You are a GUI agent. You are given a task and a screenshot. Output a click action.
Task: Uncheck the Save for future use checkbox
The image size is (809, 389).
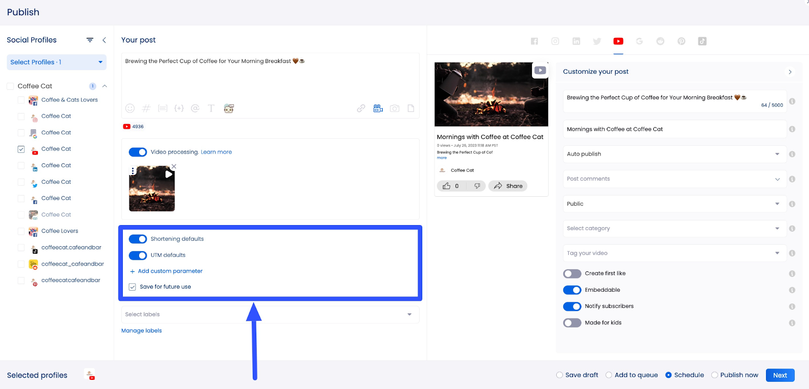tap(132, 287)
